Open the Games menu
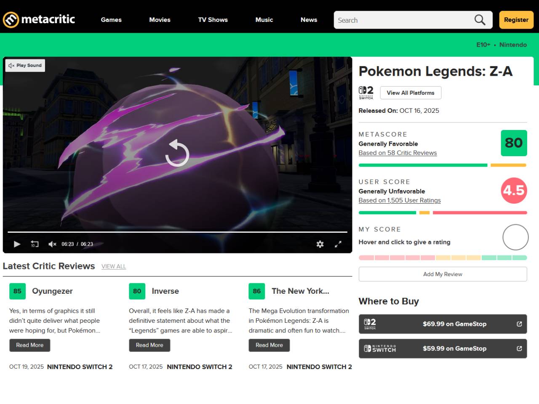 (111, 20)
